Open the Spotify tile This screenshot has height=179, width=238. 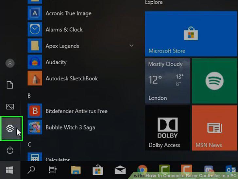pos(214,81)
